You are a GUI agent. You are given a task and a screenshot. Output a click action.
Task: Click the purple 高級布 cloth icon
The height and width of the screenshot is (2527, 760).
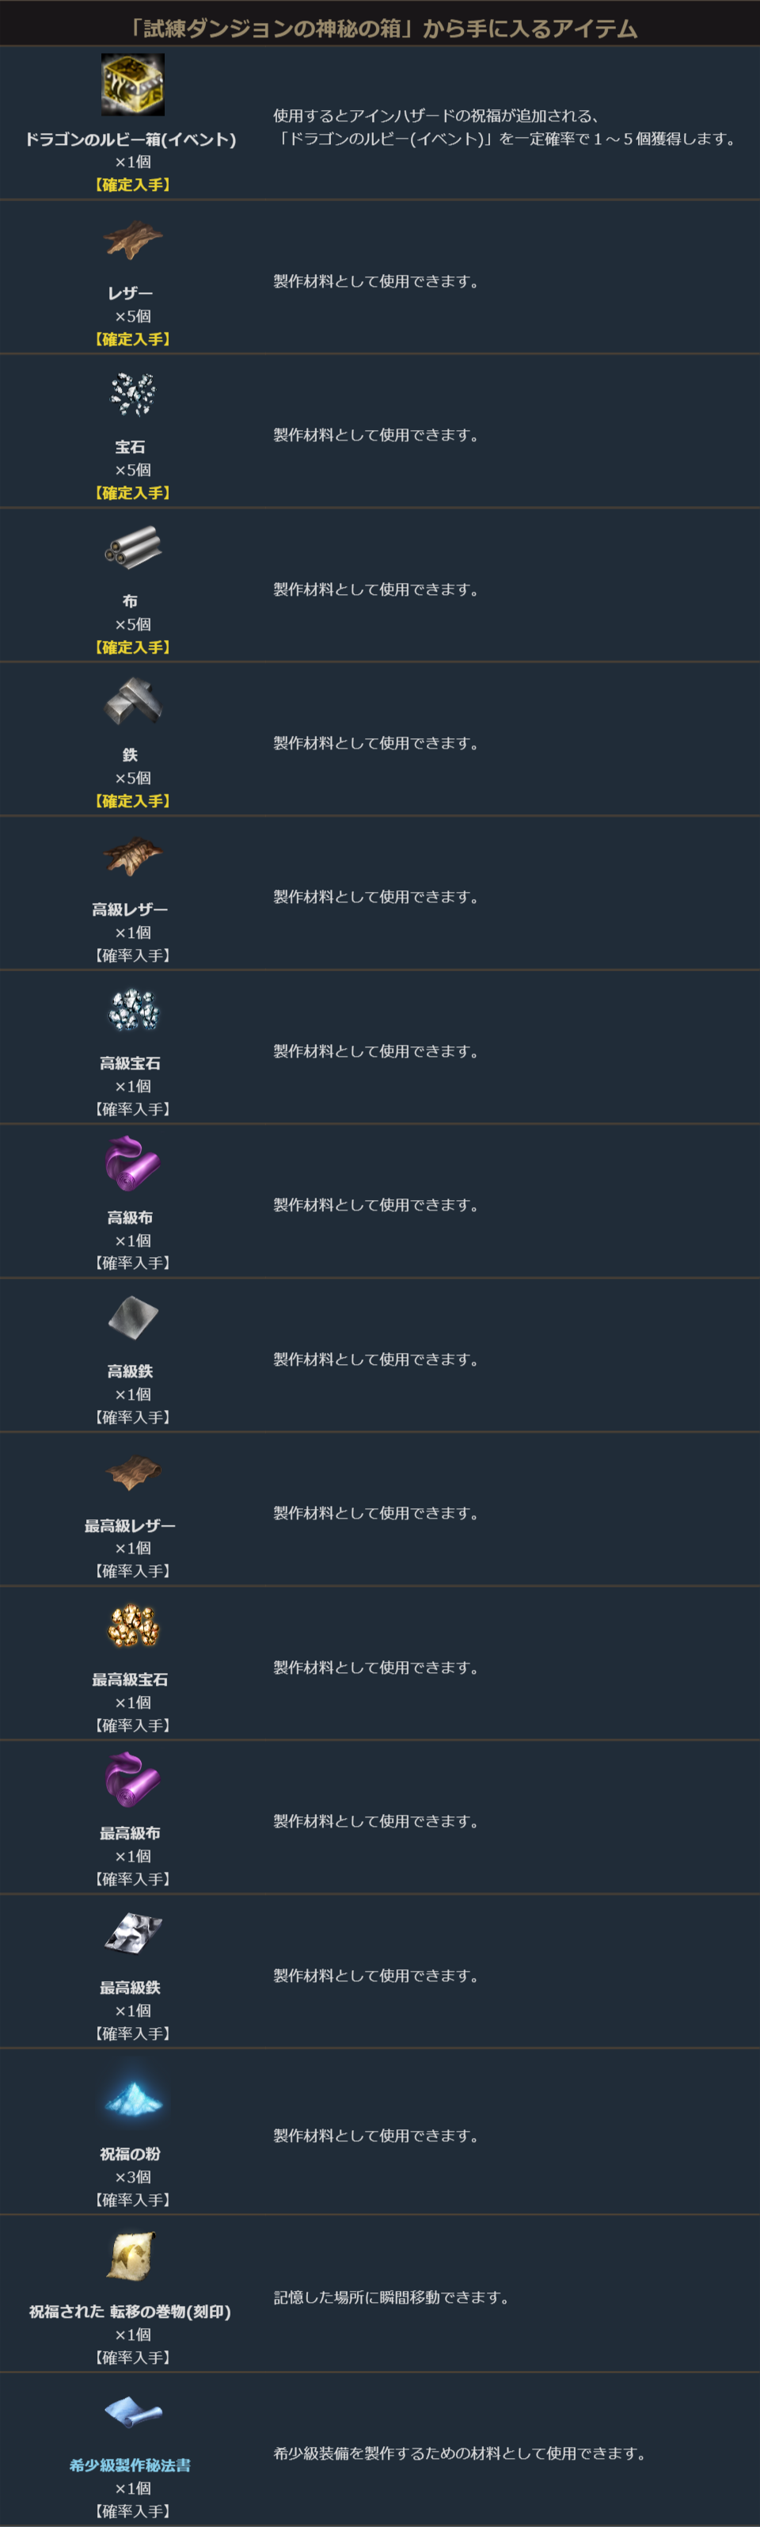[x=132, y=1164]
